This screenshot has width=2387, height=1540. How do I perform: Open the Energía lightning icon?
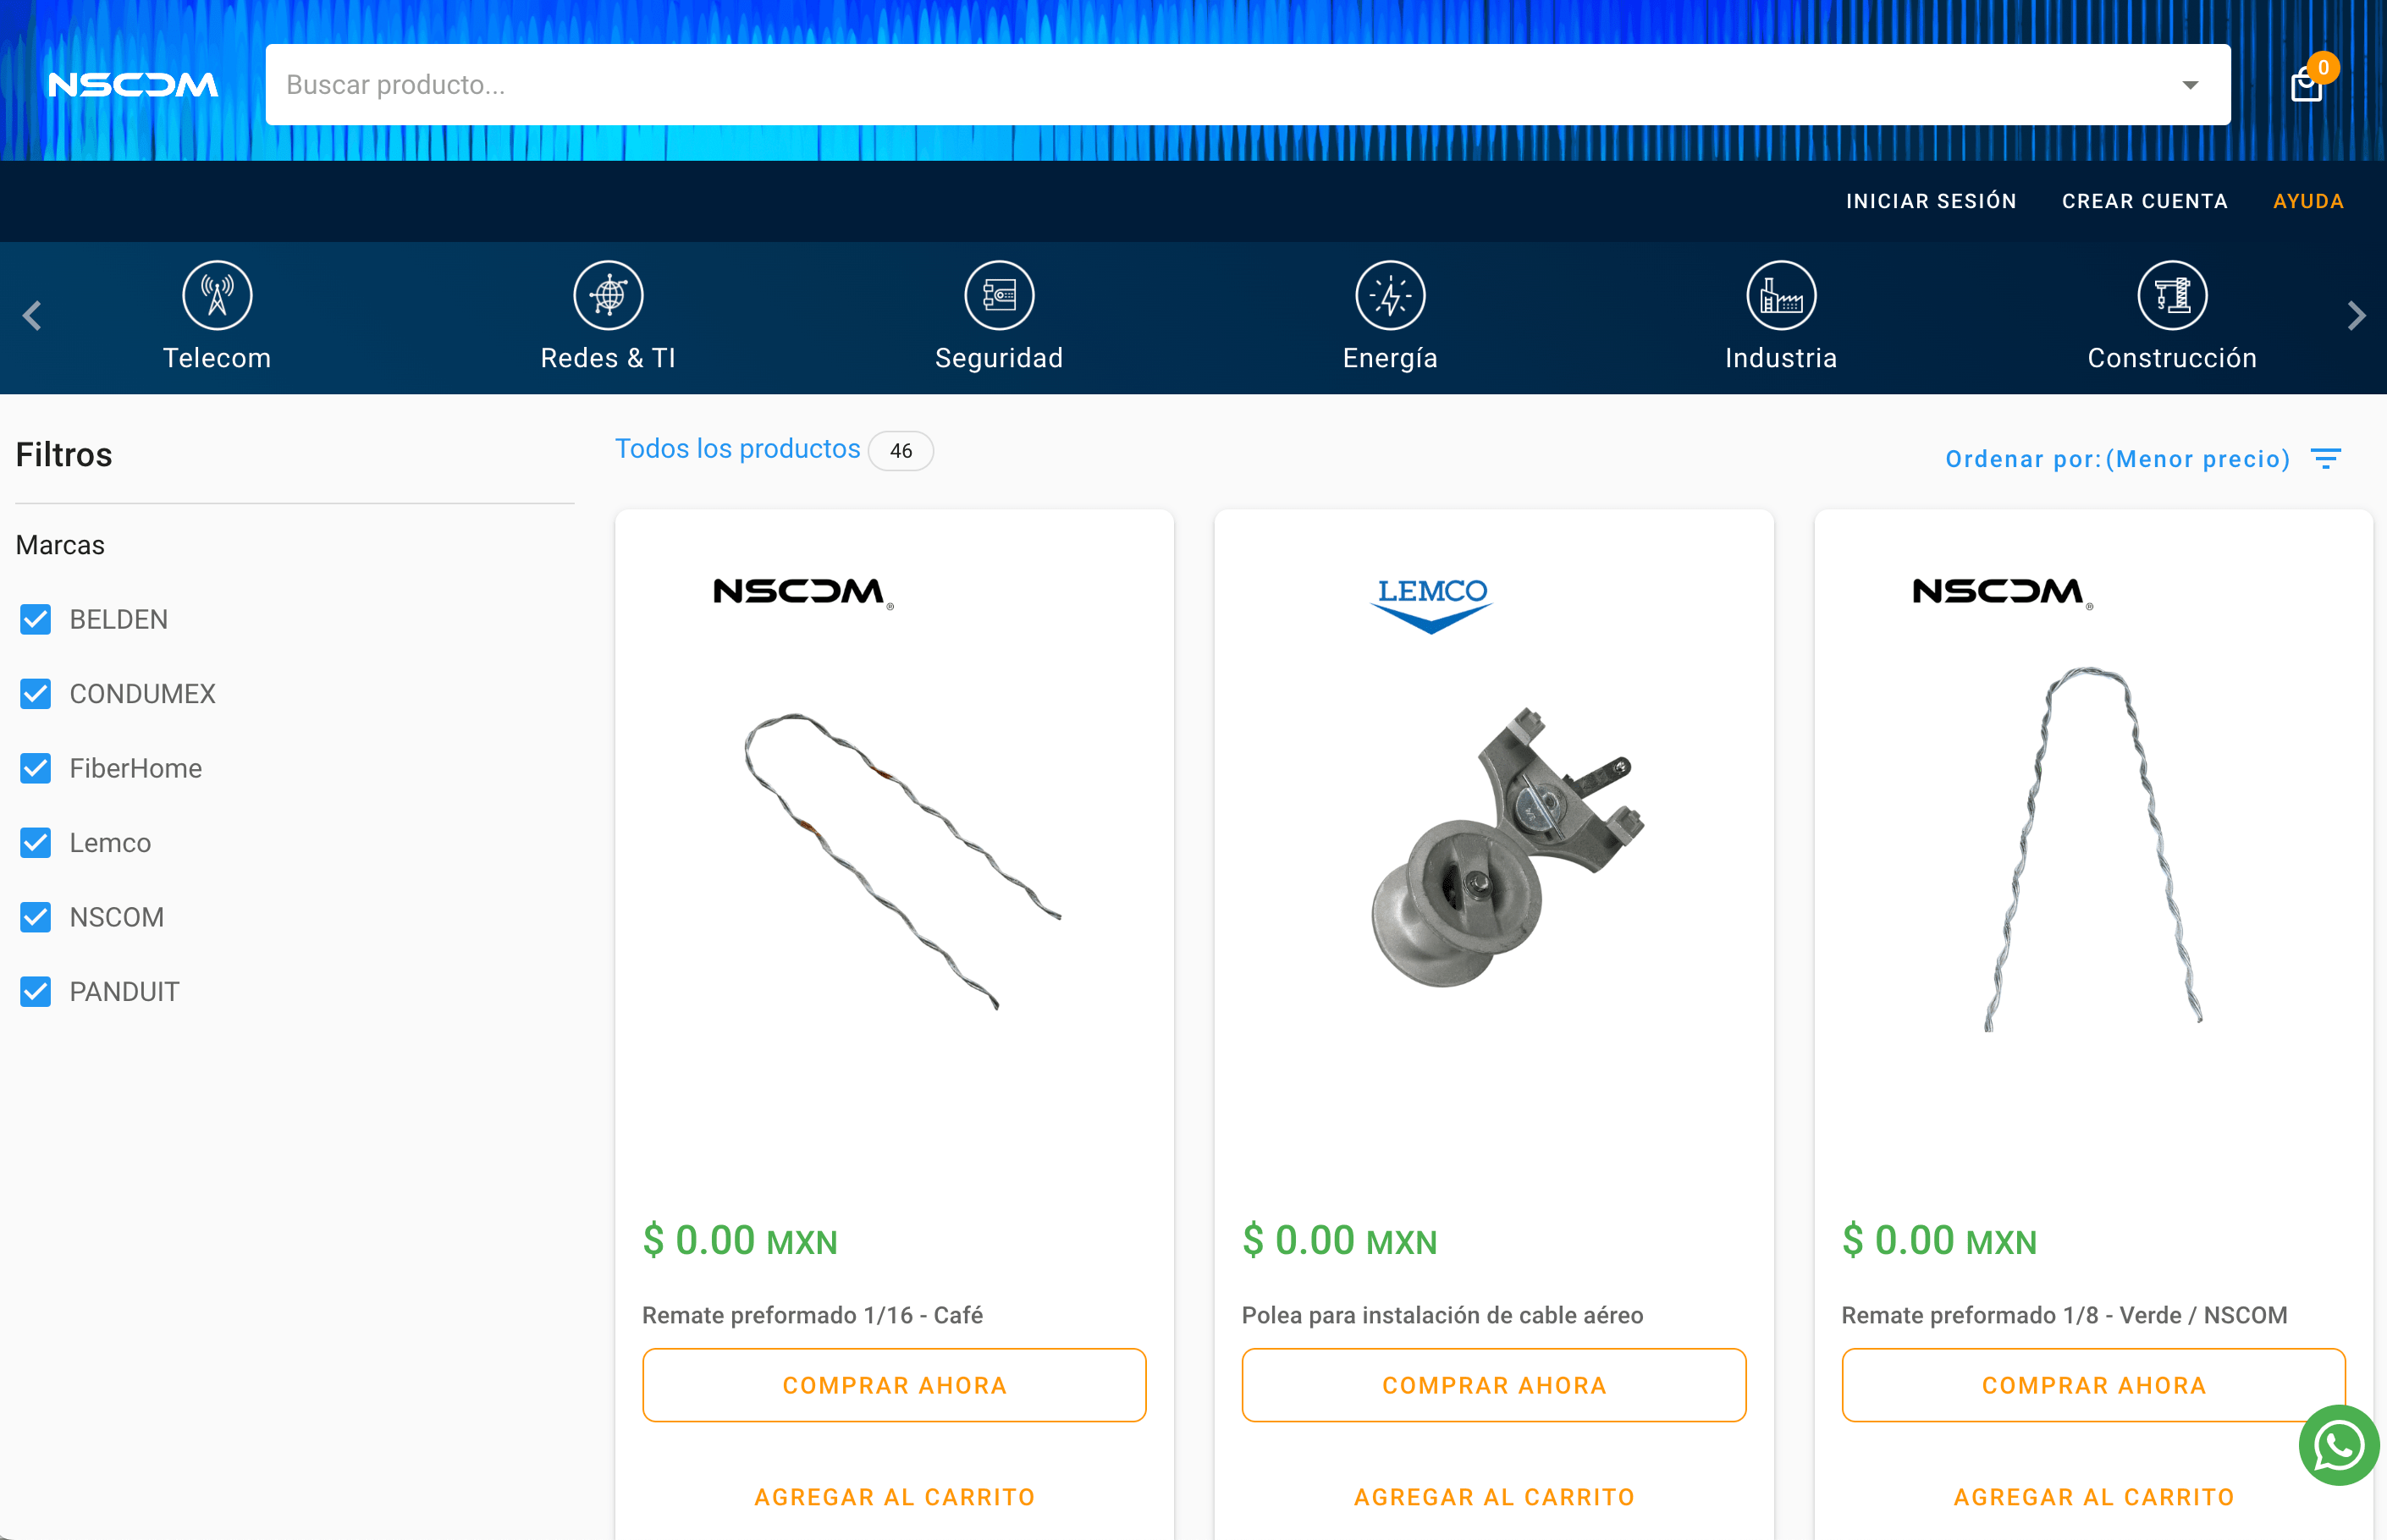(x=1390, y=295)
